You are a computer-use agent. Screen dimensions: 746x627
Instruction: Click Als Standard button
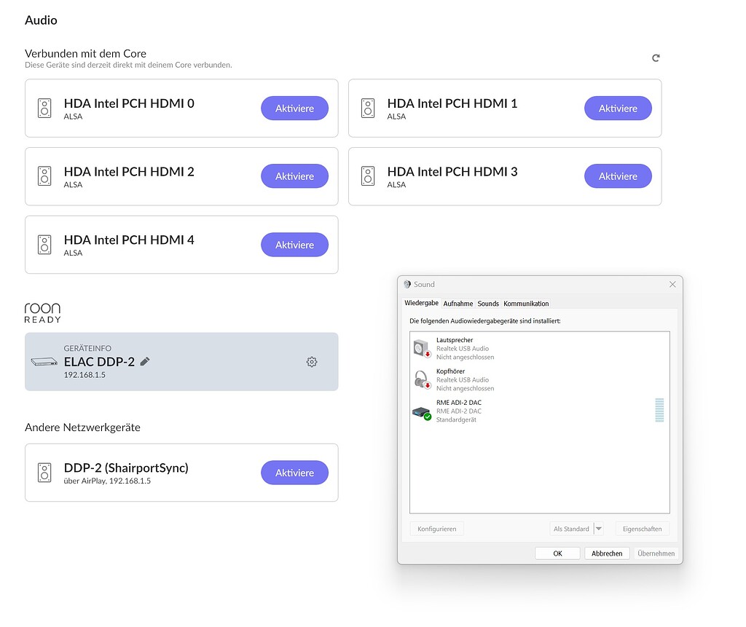click(571, 529)
